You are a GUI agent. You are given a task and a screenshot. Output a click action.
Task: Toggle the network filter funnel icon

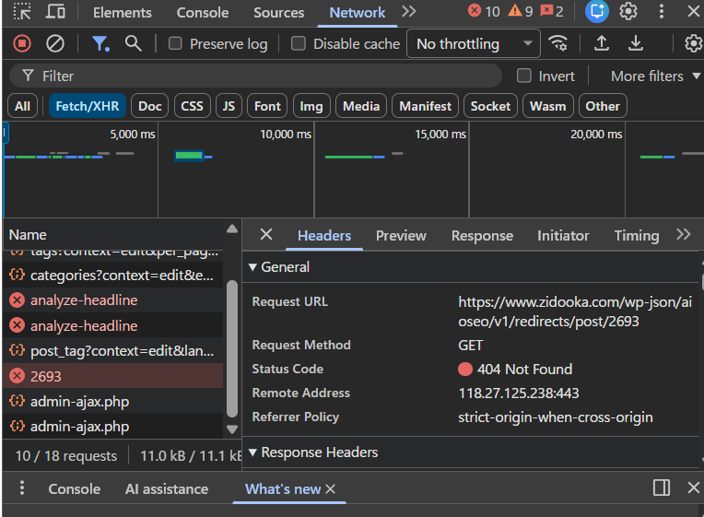pos(100,43)
